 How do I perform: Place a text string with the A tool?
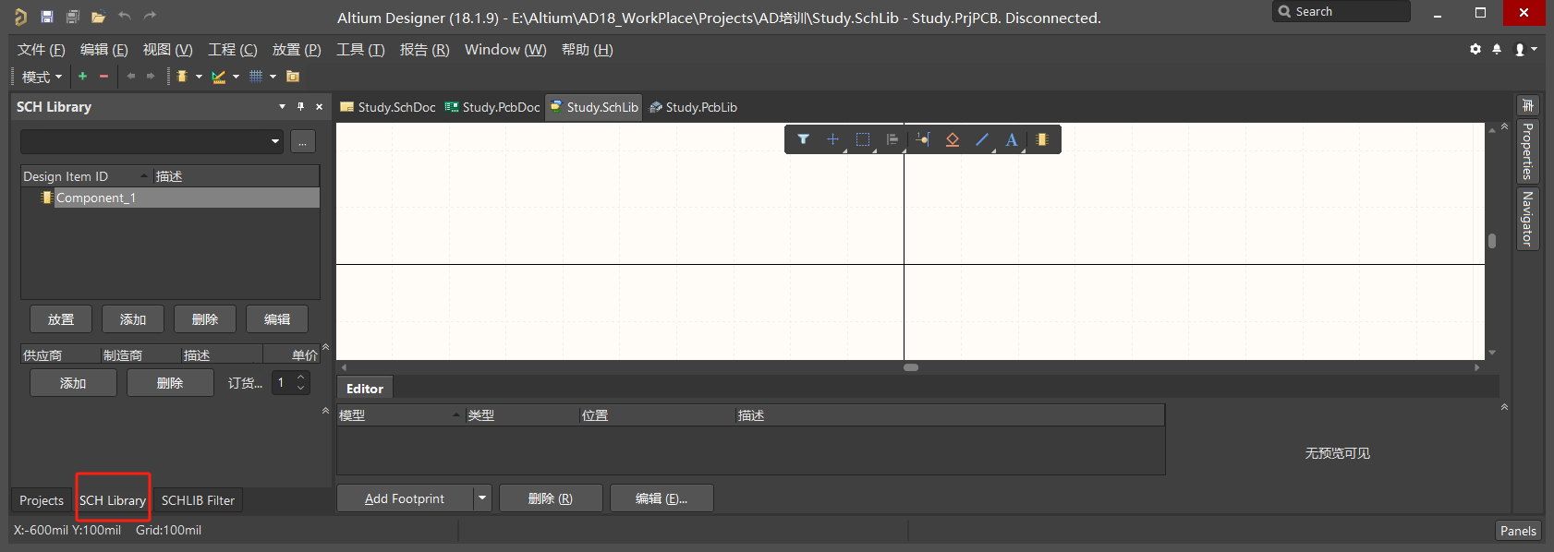[x=1012, y=139]
